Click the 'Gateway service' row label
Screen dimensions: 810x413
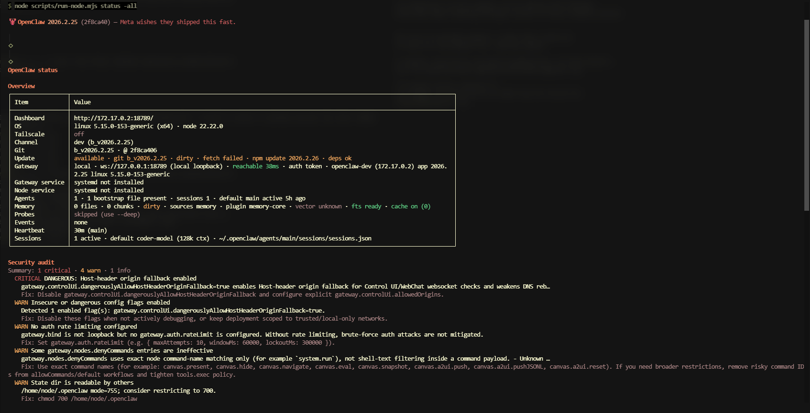(x=39, y=182)
